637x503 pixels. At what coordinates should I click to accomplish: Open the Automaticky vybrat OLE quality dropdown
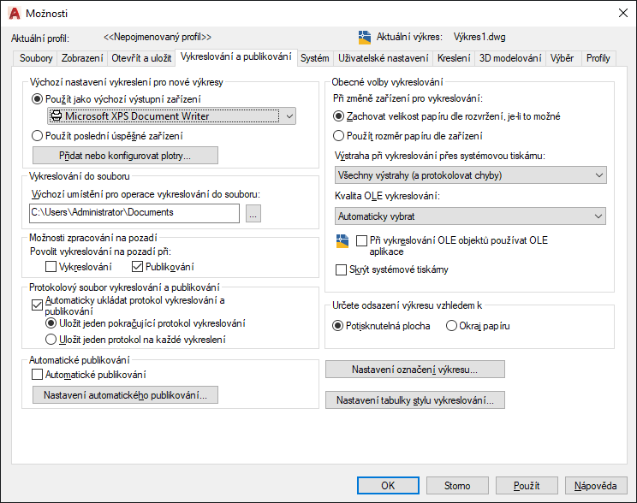(x=471, y=216)
